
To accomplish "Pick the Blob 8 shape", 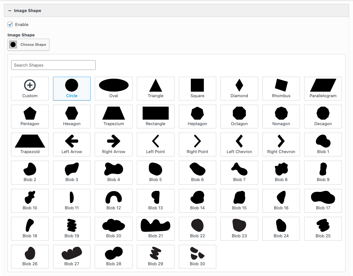I will pyautogui.click(x=281, y=173).
